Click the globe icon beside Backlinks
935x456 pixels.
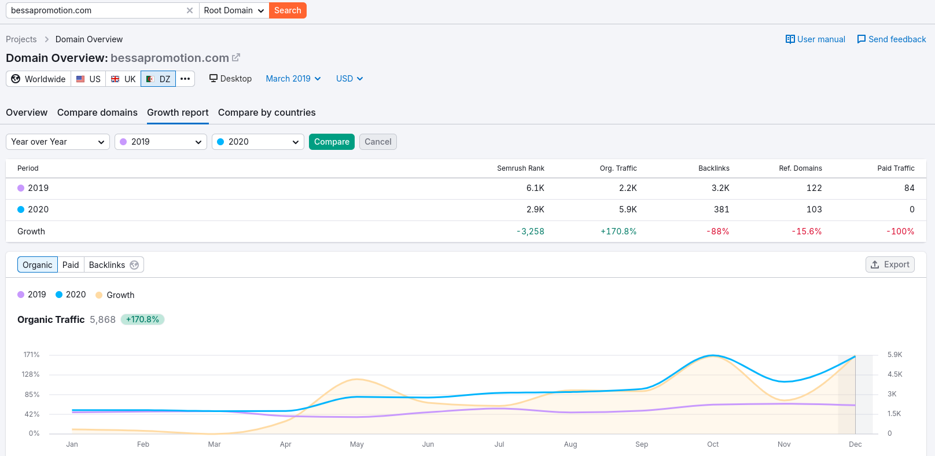pos(134,265)
